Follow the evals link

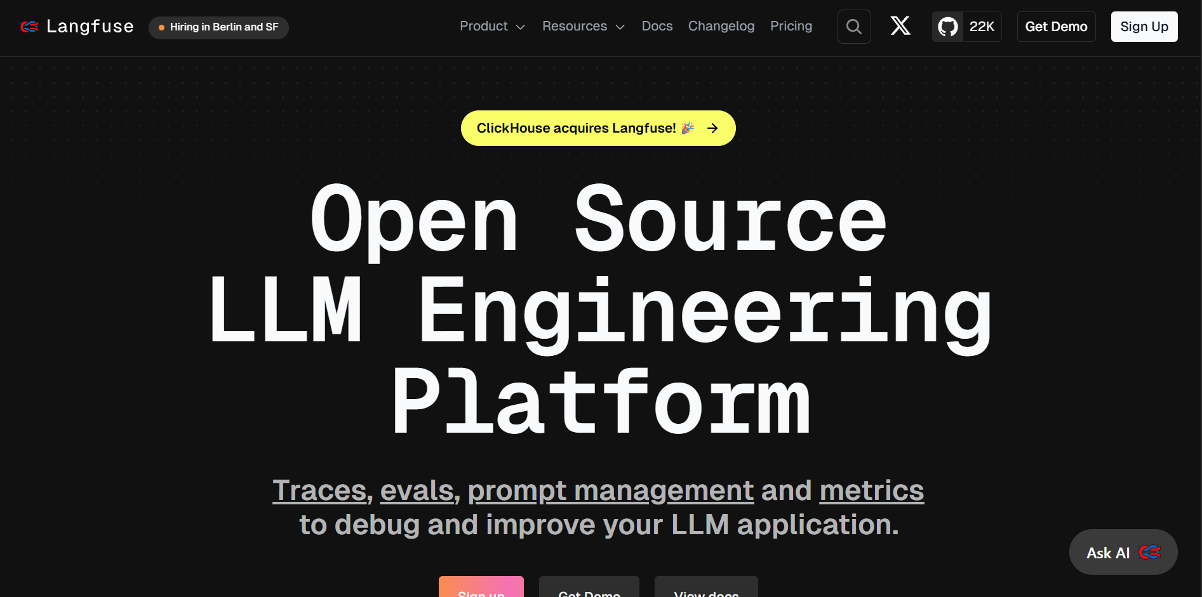[x=417, y=490]
